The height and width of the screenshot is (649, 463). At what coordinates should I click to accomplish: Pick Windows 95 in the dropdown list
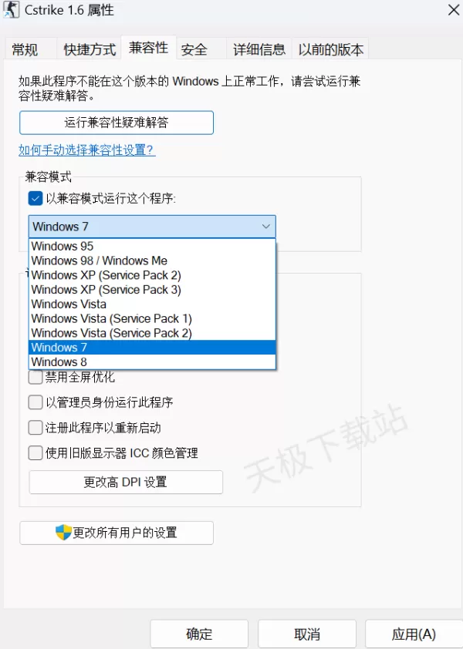tap(152, 247)
